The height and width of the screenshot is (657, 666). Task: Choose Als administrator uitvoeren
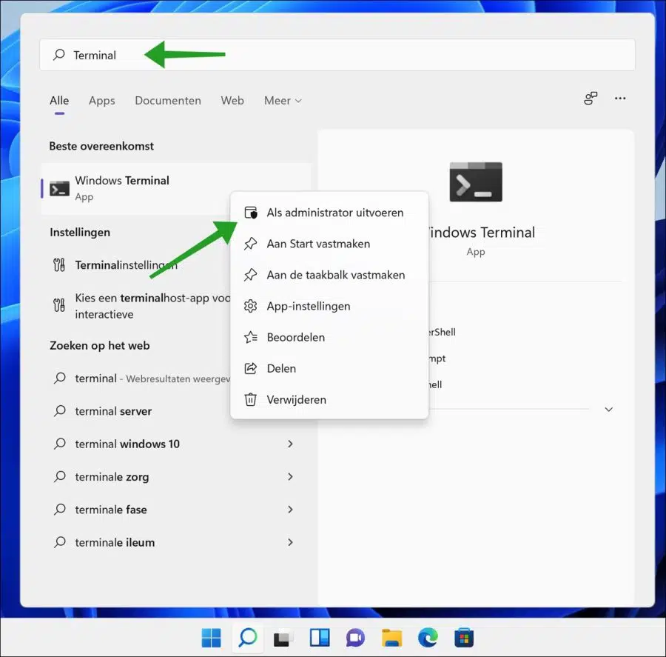[x=329, y=213]
